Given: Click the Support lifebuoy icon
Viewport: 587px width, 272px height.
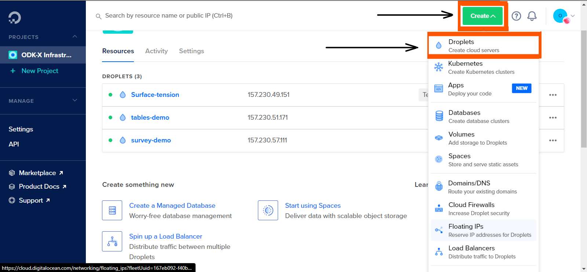Looking at the screenshot, I should pyautogui.click(x=12, y=200).
